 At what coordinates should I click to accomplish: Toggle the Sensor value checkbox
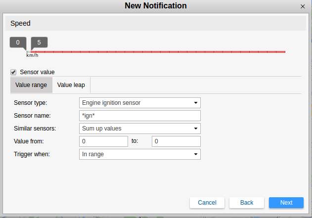coord(13,72)
